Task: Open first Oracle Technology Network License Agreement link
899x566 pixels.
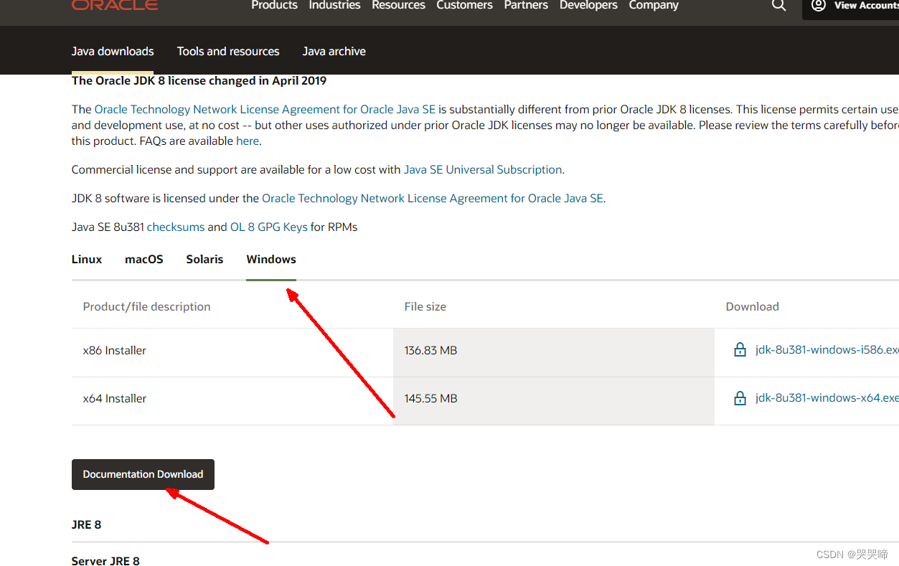Action: coord(265,109)
